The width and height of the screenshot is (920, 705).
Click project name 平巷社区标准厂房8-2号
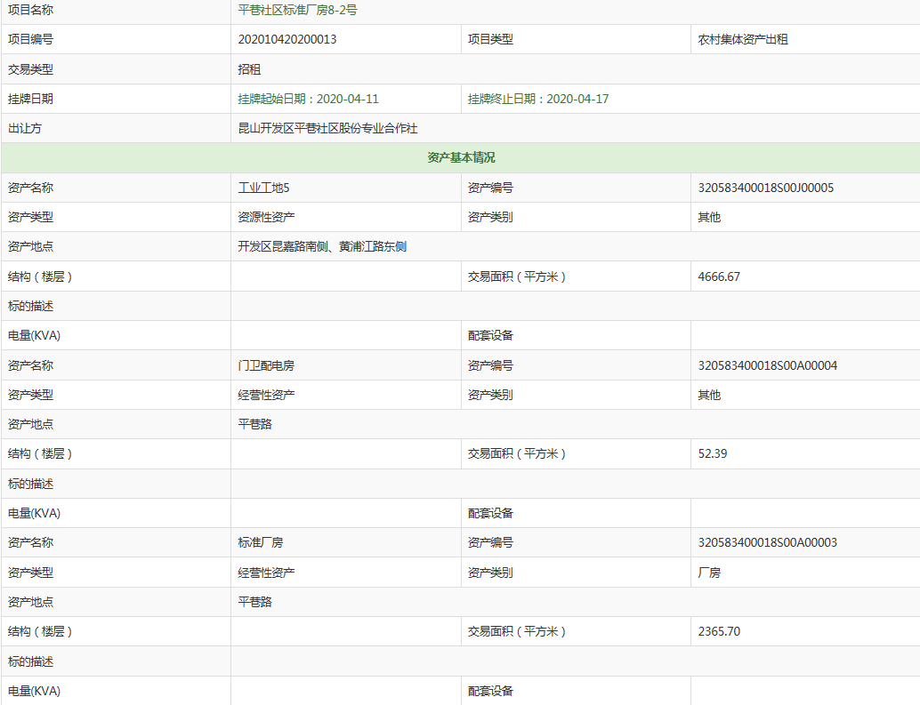[x=297, y=10]
